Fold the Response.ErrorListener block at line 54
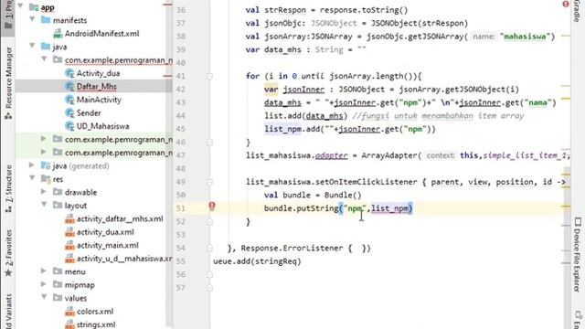This screenshot has width=585, height=329. coord(209,248)
